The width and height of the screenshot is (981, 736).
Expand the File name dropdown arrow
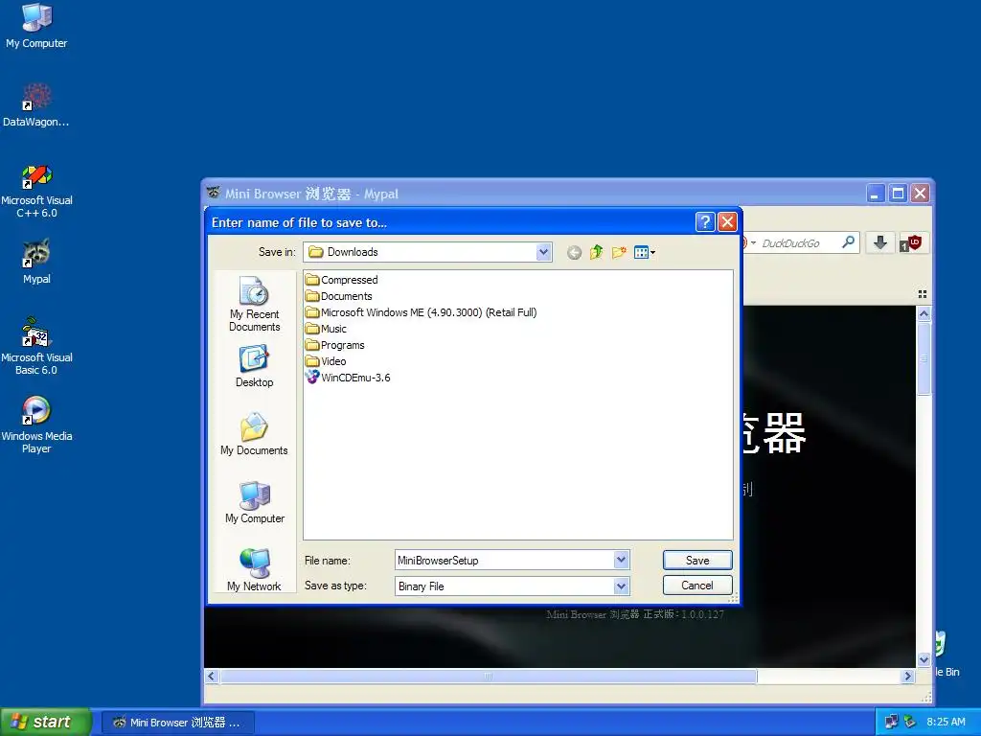pyautogui.click(x=621, y=560)
